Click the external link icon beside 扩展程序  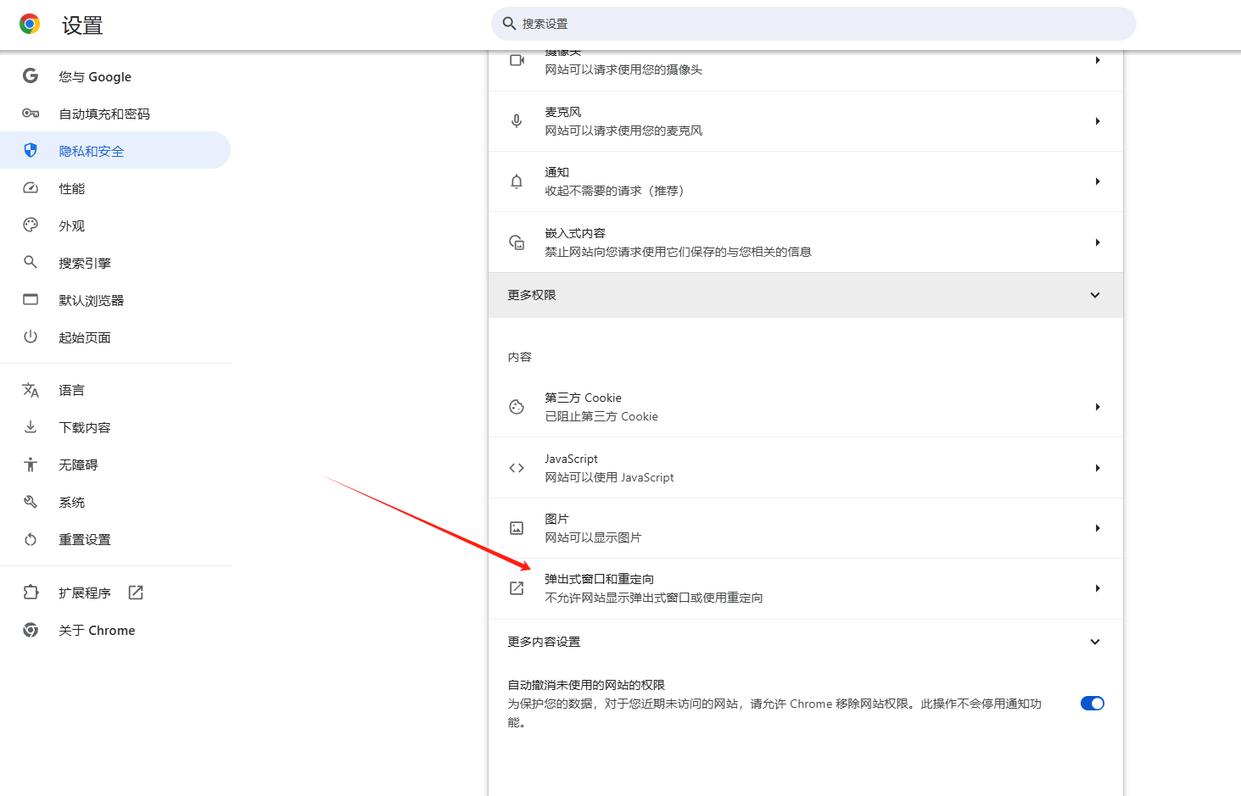point(136,593)
